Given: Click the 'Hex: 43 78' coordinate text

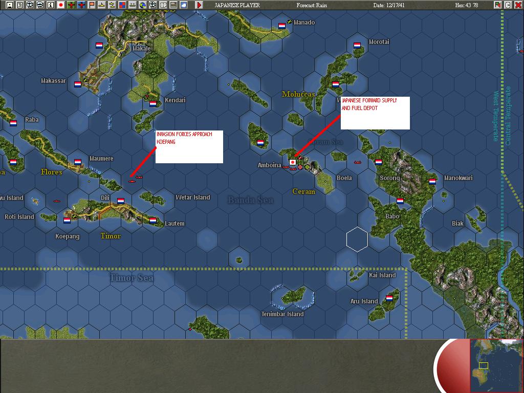Looking at the screenshot, I should click(x=467, y=5).
